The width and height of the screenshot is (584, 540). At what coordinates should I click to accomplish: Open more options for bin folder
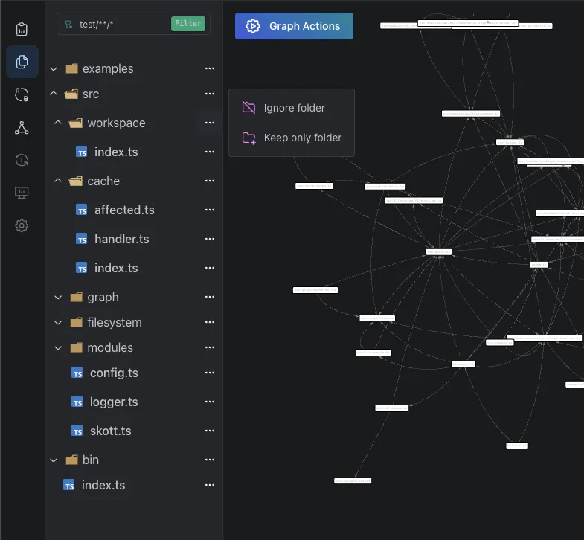[x=210, y=460]
